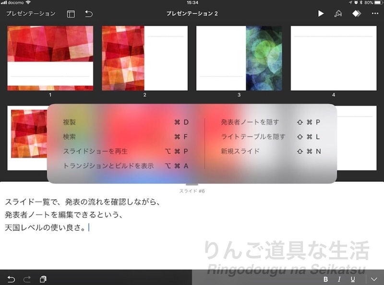The height and width of the screenshot is (285, 384).
Task: Hide presenter notes via 発表者ノートを隠す
Action: 250,122
